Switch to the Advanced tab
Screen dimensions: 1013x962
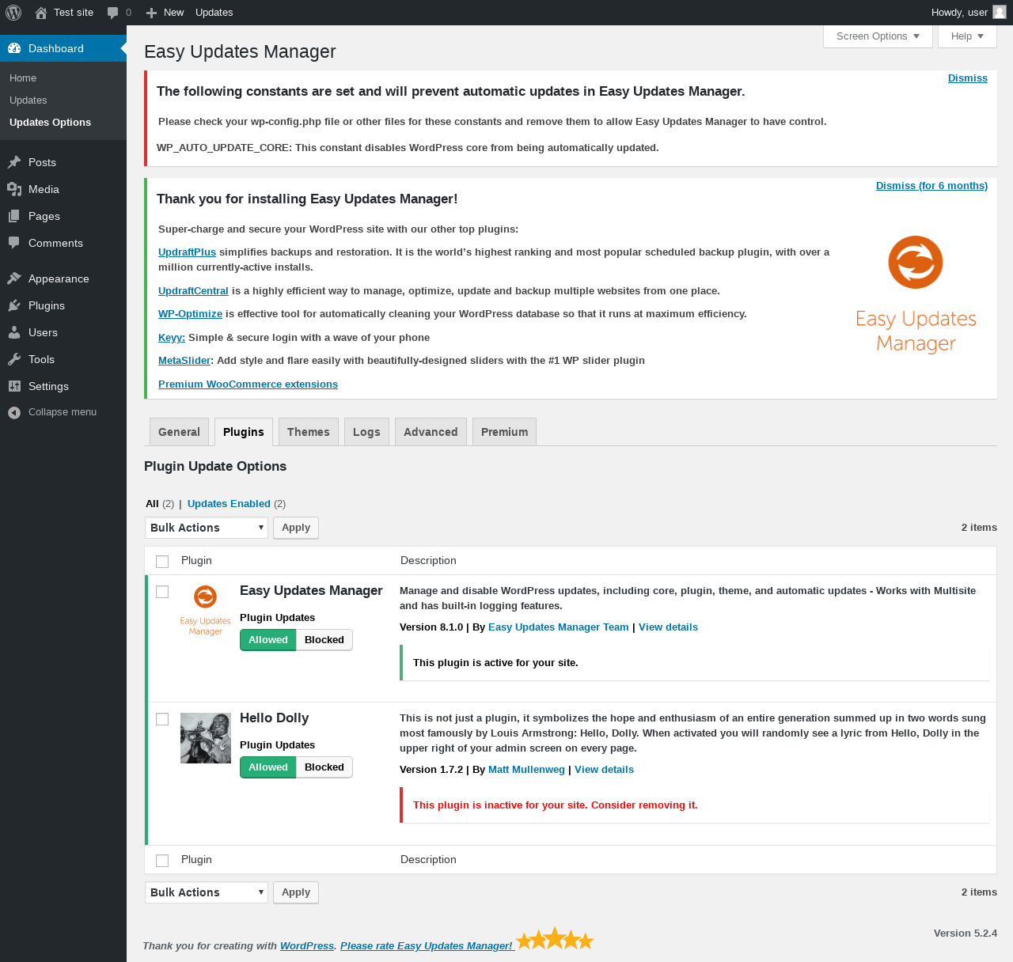431,432
